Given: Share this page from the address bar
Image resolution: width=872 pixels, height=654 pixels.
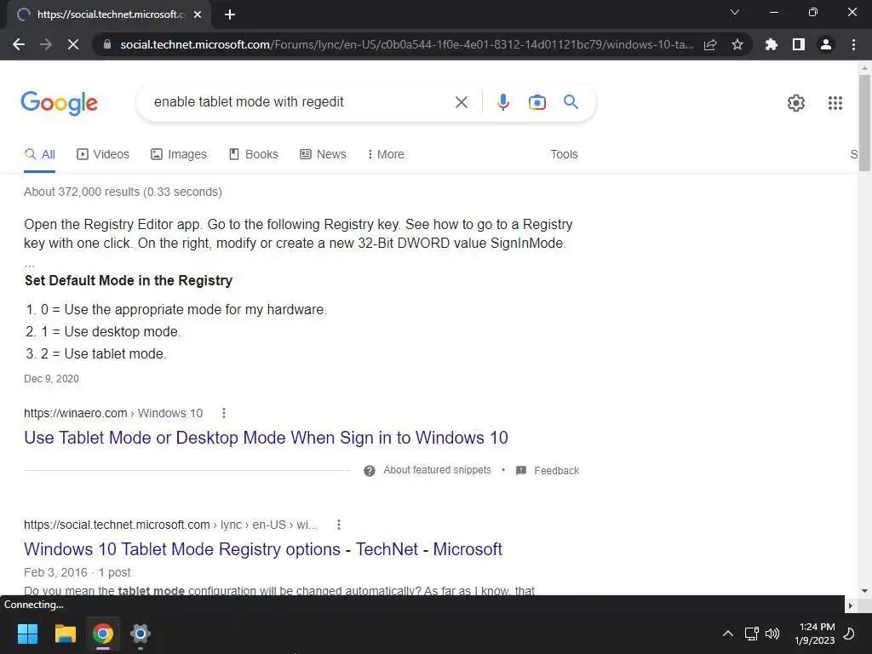Looking at the screenshot, I should point(710,44).
